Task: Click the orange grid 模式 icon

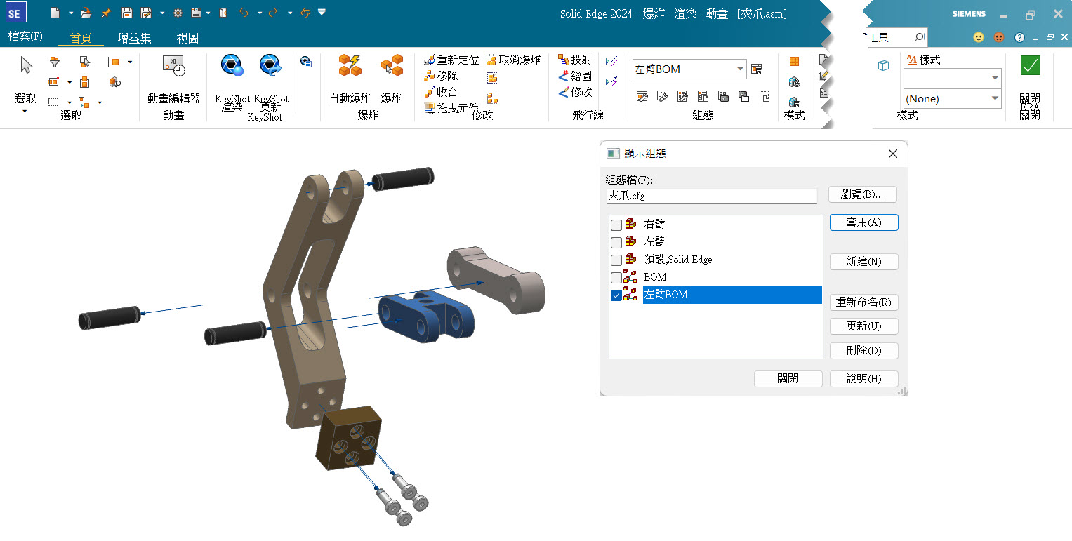Action: pos(795,62)
